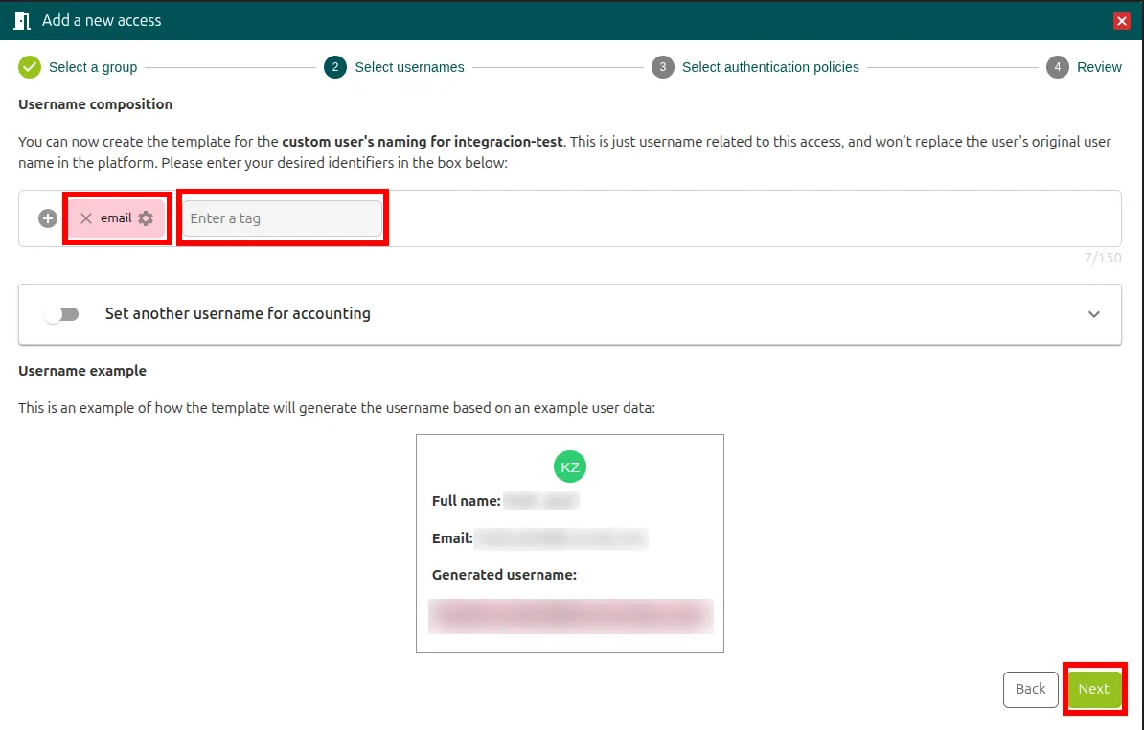
Task: Click the Back button
Action: point(1030,689)
